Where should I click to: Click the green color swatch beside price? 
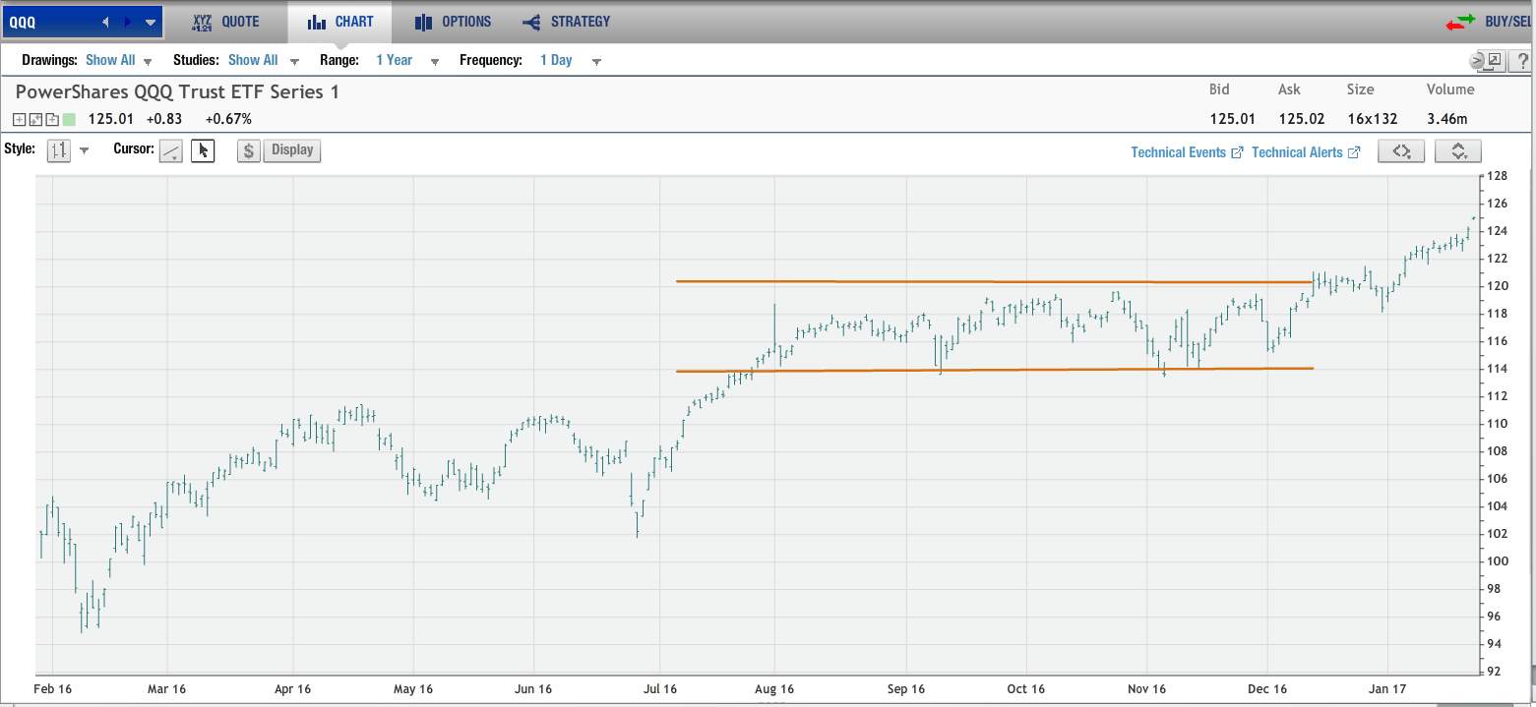[x=68, y=120]
